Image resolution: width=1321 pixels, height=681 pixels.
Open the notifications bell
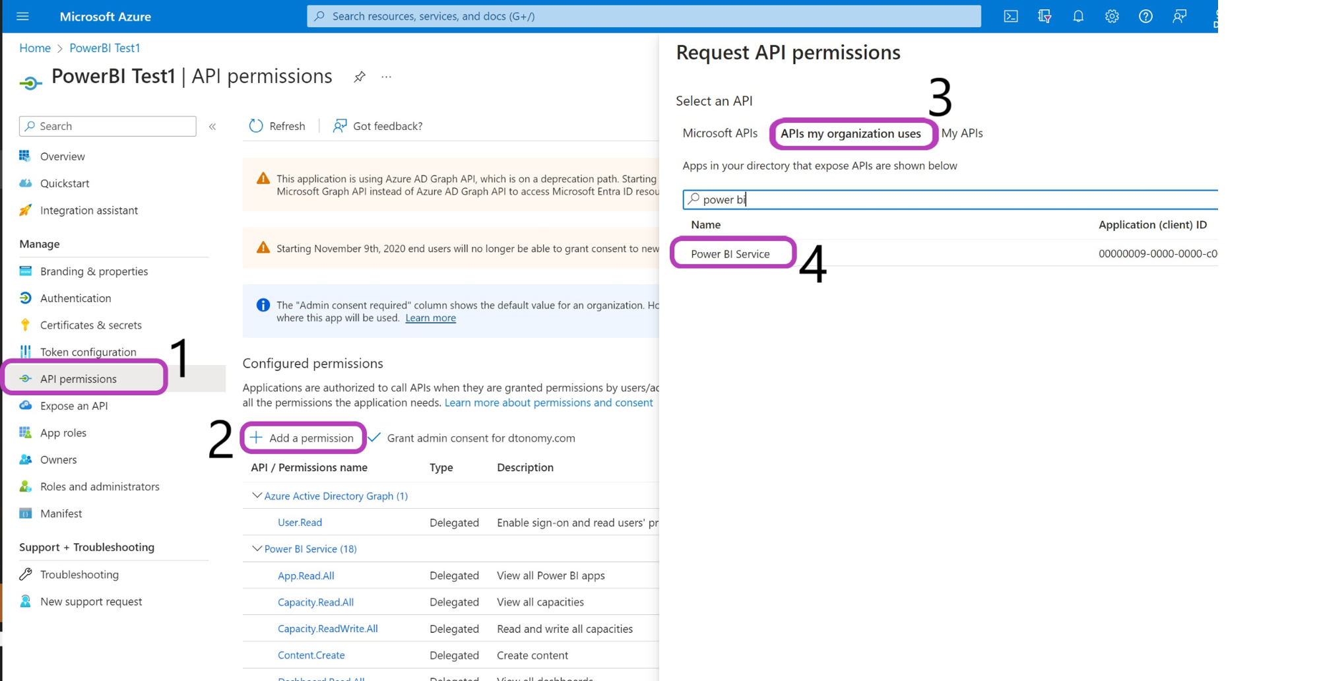[x=1078, y=16]
